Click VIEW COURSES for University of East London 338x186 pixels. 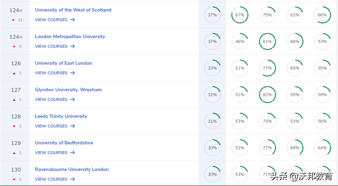(51, 73)
